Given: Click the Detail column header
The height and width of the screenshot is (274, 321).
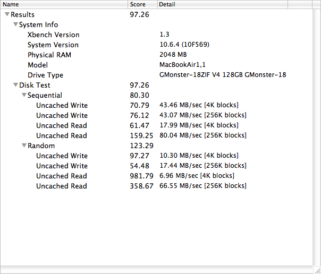Looking at the screenshot, I should point(223,4).
